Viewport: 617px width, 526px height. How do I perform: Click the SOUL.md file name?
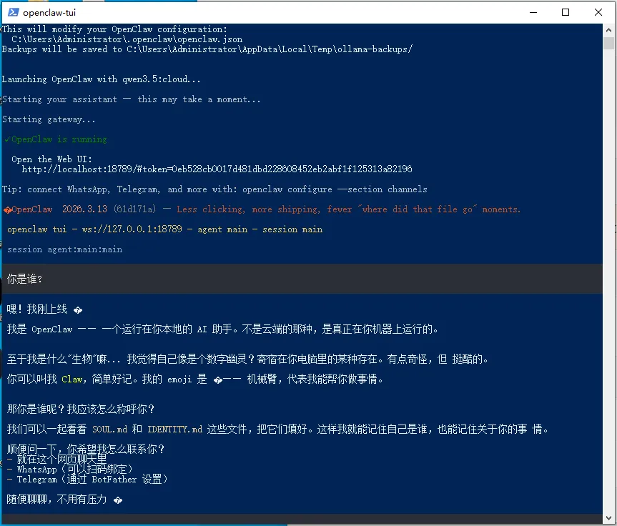coord(110,430)
